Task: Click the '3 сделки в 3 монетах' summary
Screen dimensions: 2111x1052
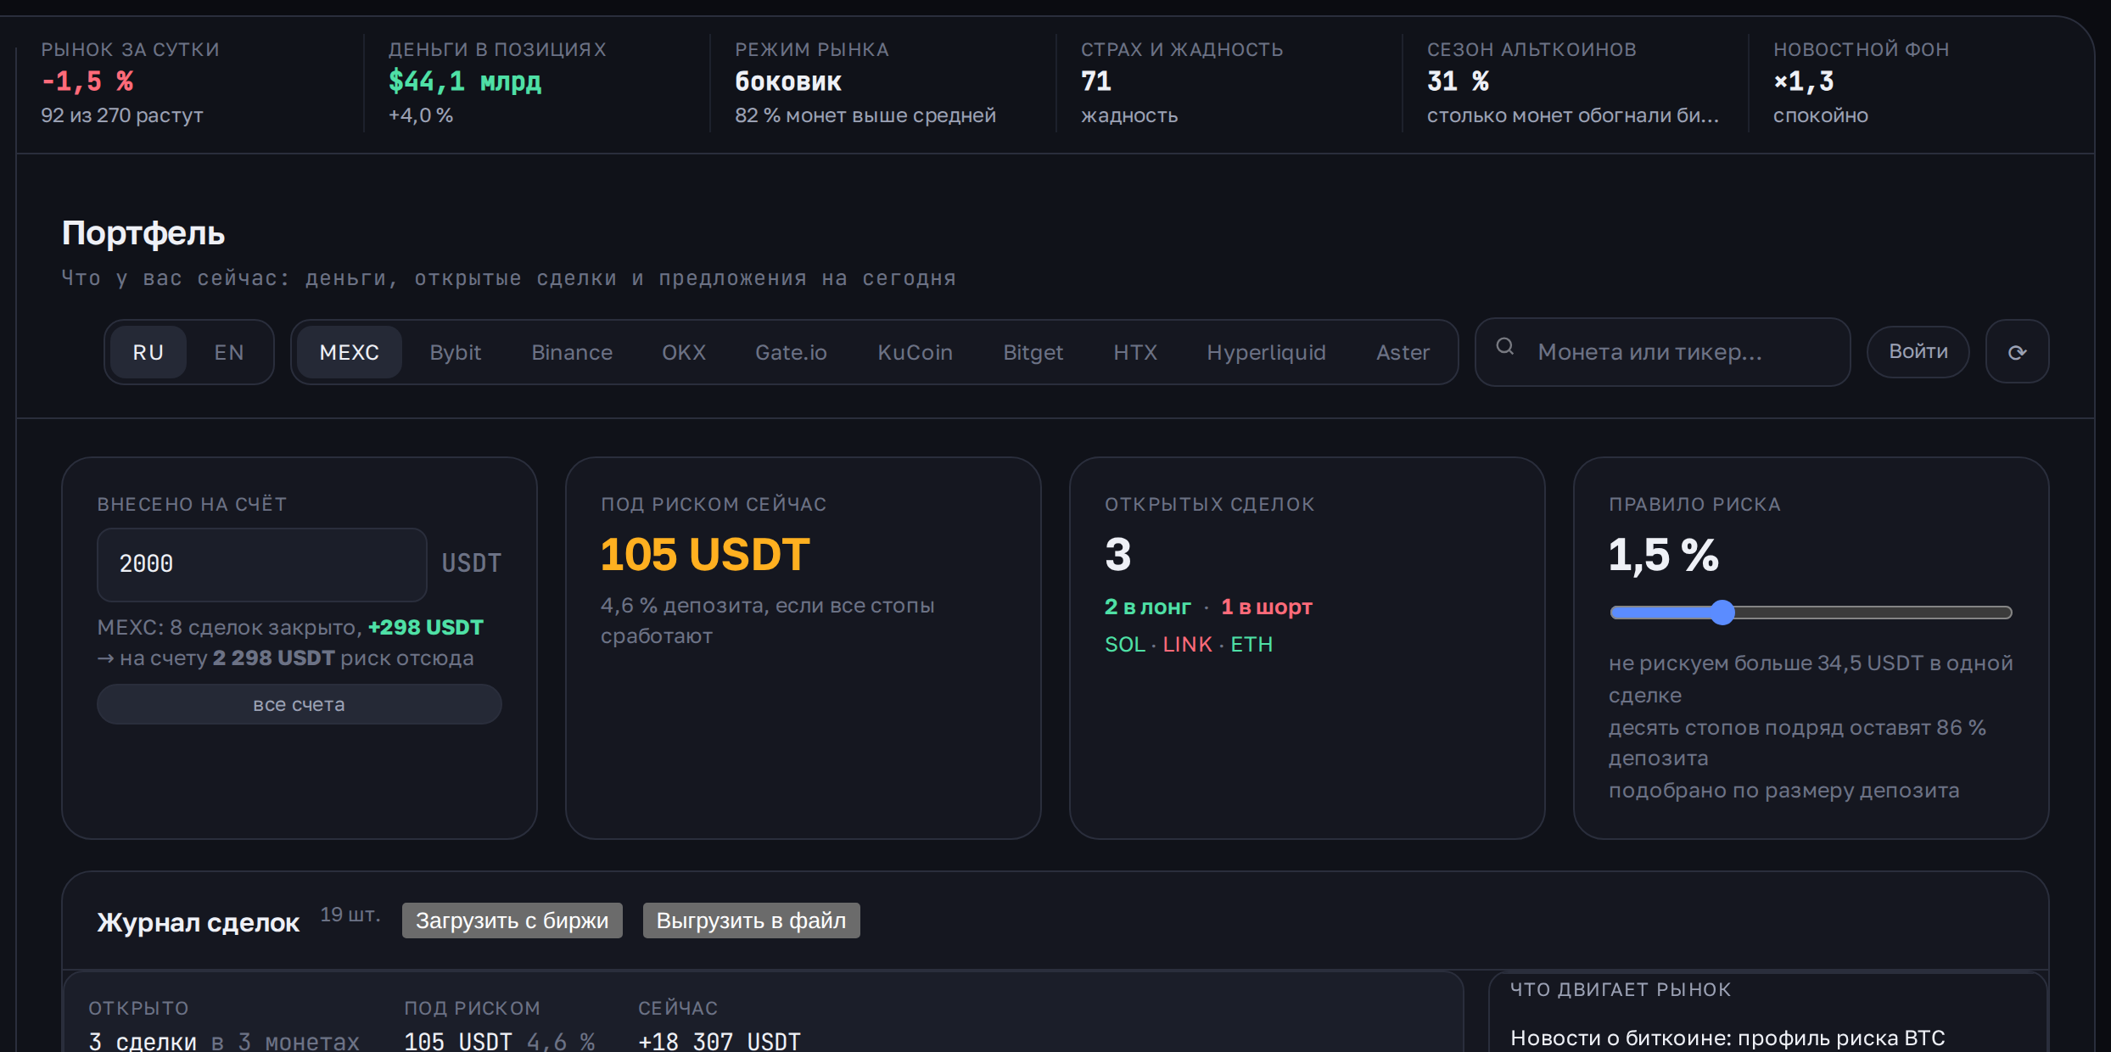Action: coord(224,1041)
